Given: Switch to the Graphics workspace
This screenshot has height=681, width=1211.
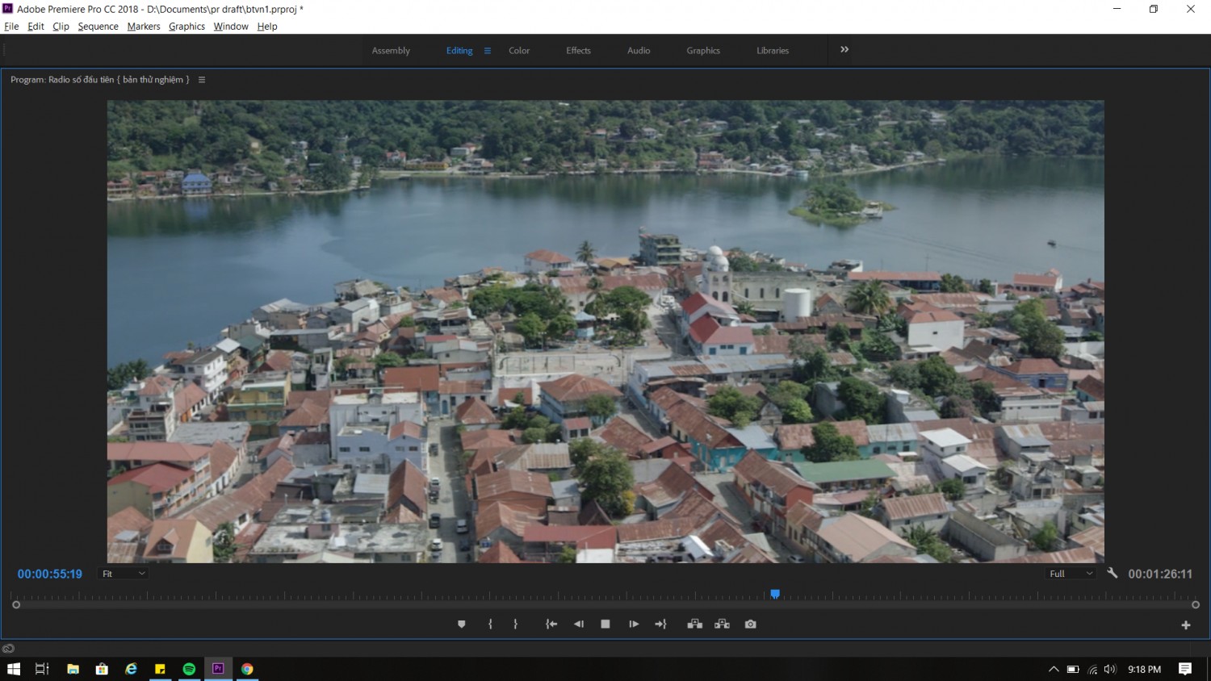Looking at the screenshot, I should pos(703,51).
